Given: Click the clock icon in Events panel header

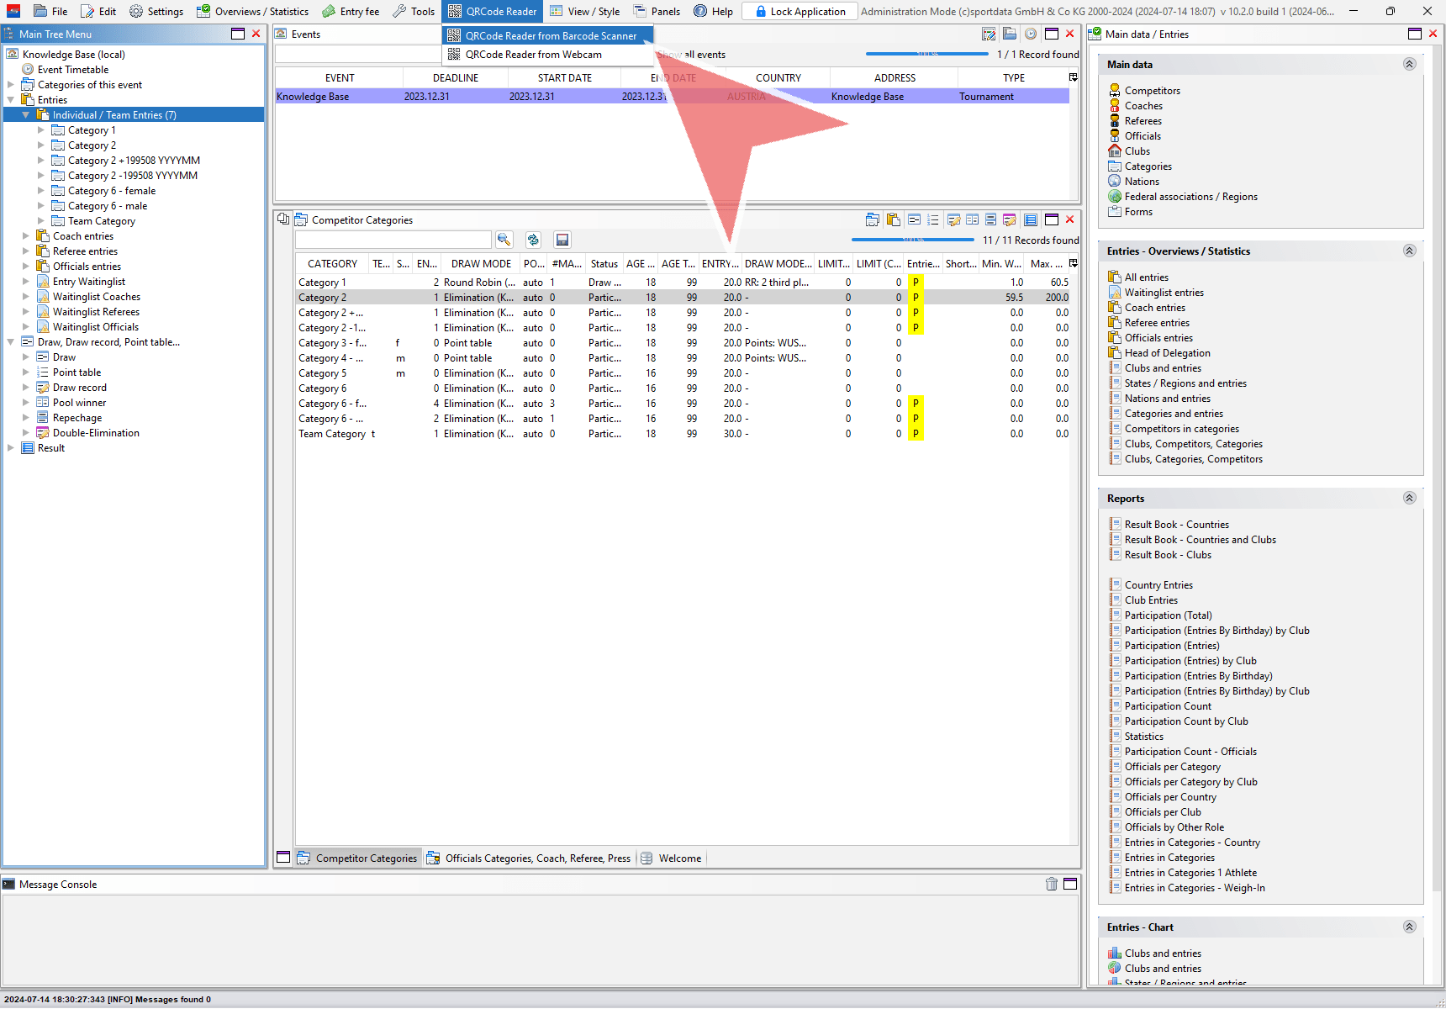Looking at the screenshot, I should (1030, 34).
